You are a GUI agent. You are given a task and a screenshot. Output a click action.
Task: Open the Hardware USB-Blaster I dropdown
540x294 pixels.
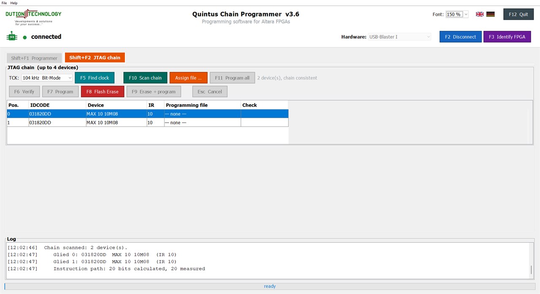click(x=400, y=37)
